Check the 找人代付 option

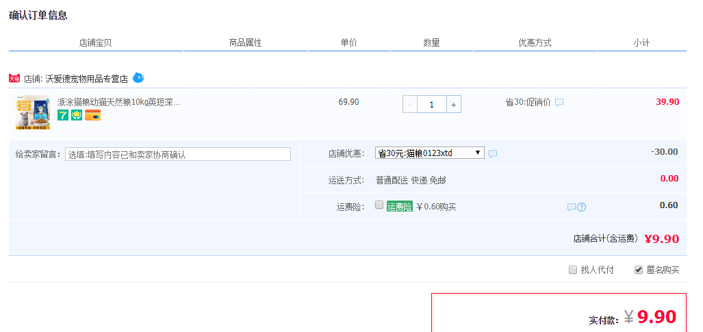click(x=573, y=270)
